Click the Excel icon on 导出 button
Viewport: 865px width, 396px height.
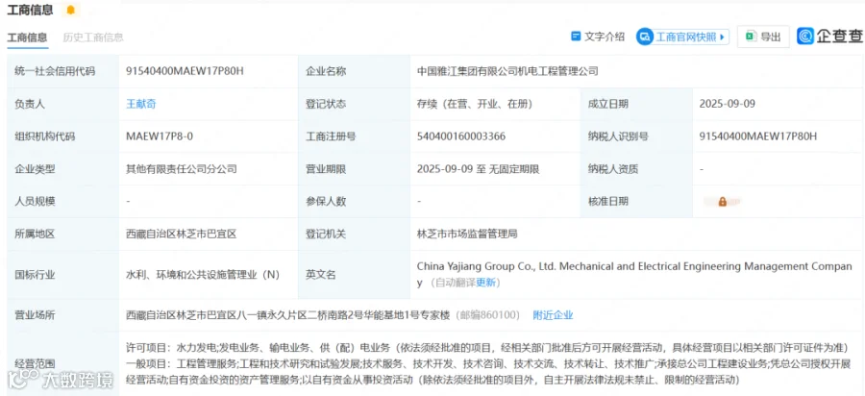(750, 37)
